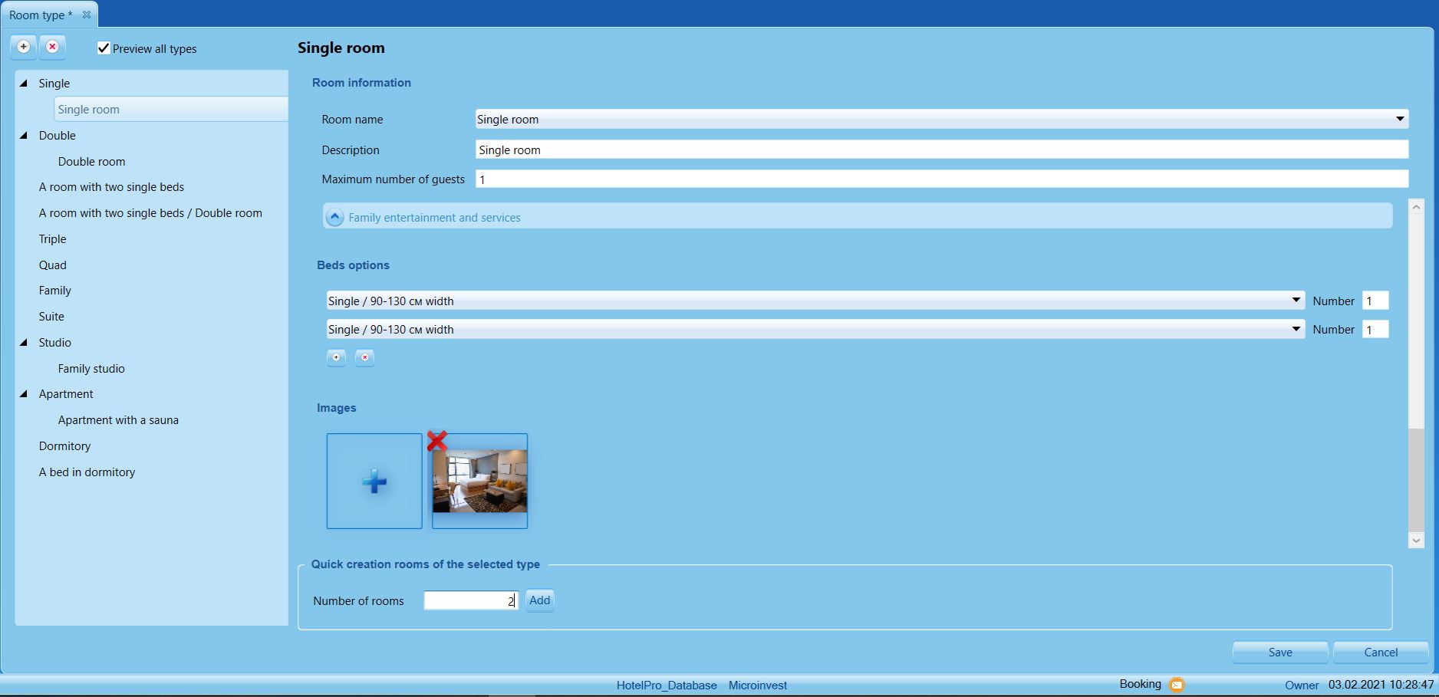Screen dimensions: 1439x697
Task: Collapse Family entertainment and services section
Action: click(x=334, y=217)
